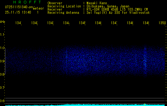Click the 1345 time axis marker
This screenshot has height=106, width=167.
(x=82, y=23)
